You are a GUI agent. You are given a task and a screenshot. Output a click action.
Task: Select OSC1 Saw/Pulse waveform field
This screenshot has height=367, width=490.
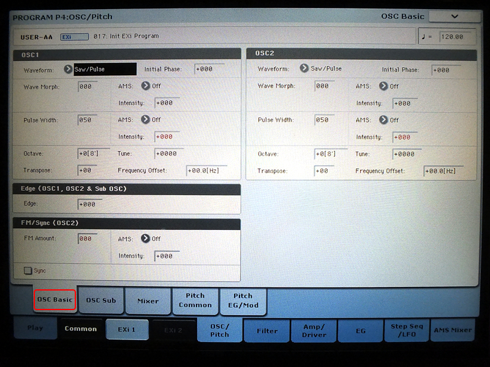pyautogui.click(x=105, y=69)
